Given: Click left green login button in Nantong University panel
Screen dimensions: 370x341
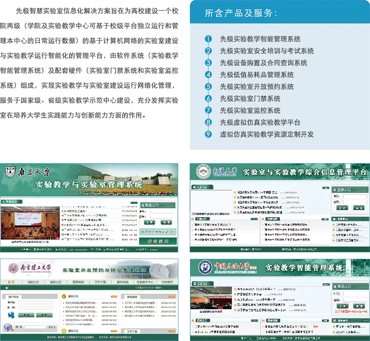Looking at the screenshot, I should [342, 208].
